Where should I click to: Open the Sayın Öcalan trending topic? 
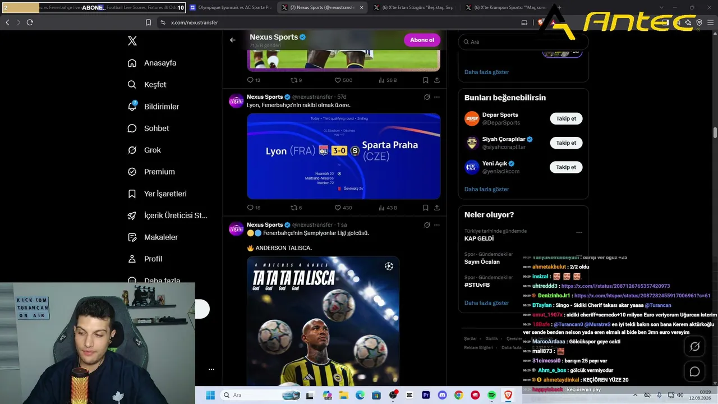482,262
